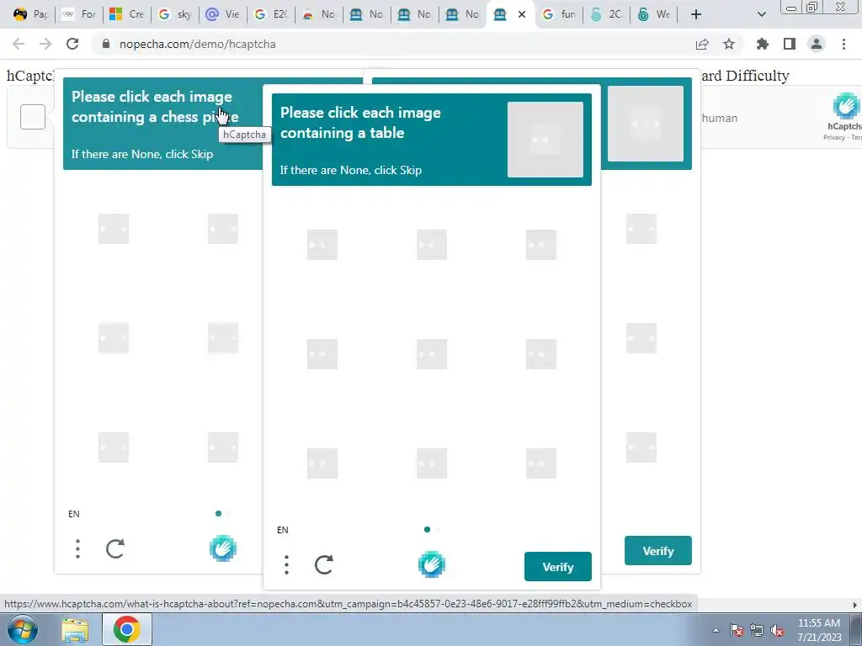Select top-left image in chess challenge grid
Screen dimensions: 862x646
tap(114, 229)
